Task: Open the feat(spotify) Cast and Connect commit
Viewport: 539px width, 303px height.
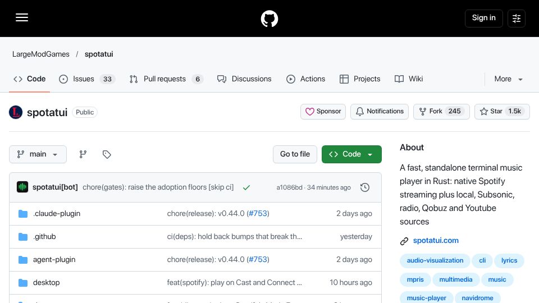Action: click(235, 283)
